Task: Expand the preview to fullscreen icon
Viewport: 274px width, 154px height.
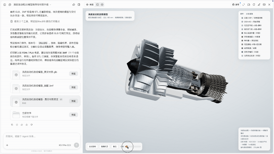Action: (x=244, y=5)
